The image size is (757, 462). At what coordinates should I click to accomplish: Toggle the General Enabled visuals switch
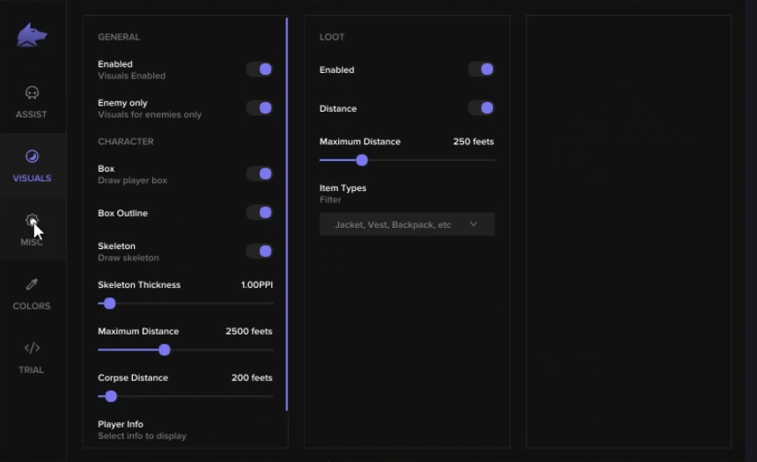(260, 69)
